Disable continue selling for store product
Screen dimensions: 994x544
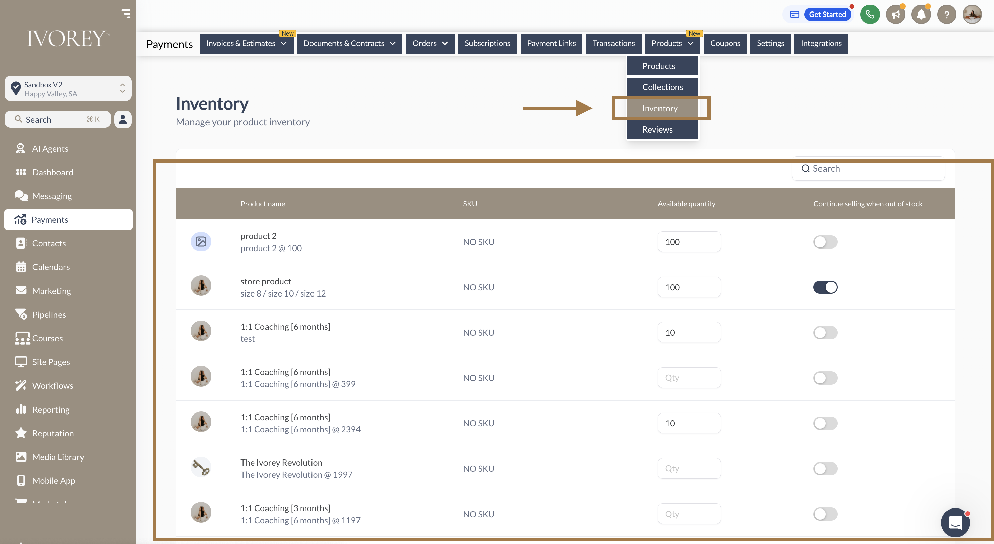tap(825, 287)
